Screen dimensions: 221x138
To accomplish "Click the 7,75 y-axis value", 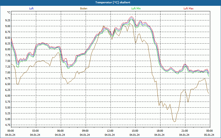I will [8, 55].
